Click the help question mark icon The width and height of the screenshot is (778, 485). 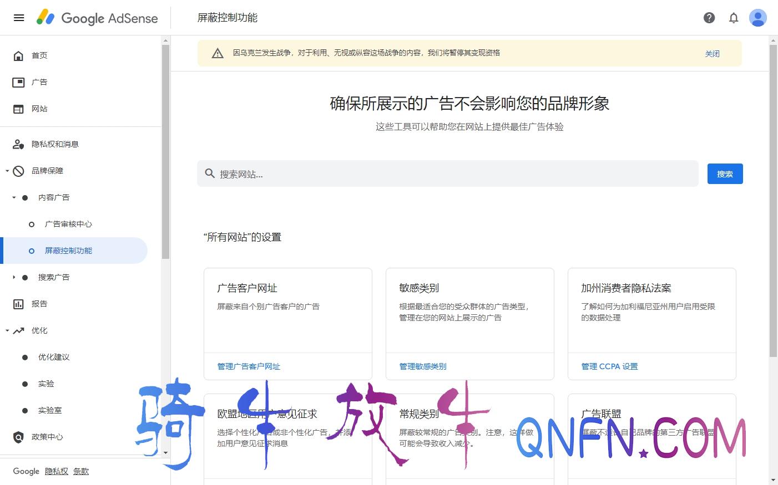pyautogui.click(x=709, y=18)
